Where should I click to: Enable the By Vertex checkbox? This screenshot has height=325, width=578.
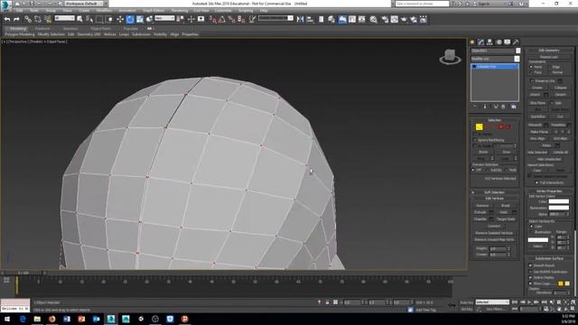(x=475, y=135)
